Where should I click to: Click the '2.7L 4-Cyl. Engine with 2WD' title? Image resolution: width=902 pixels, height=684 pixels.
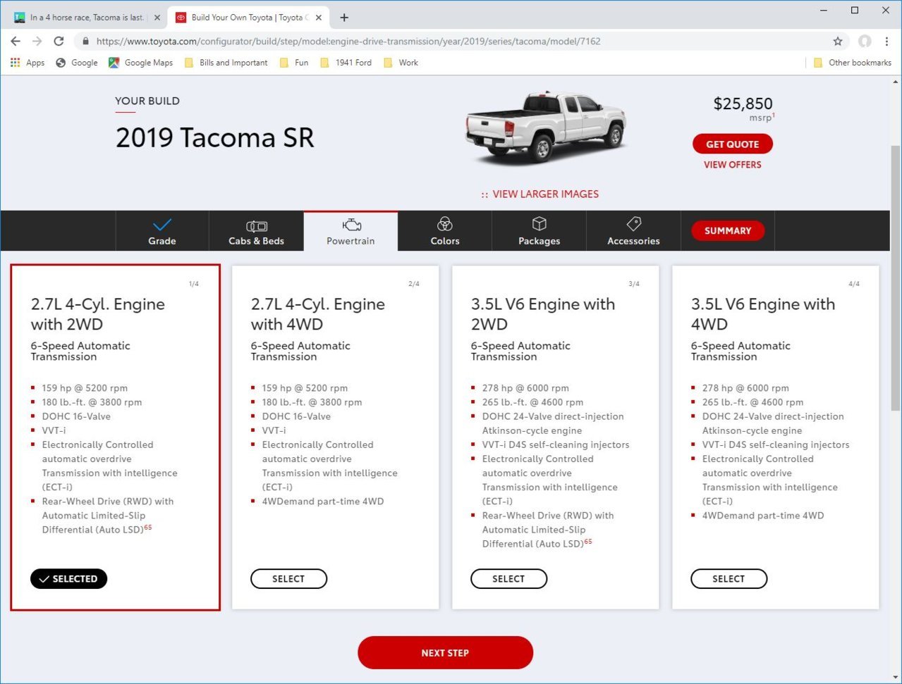[98, 314]
